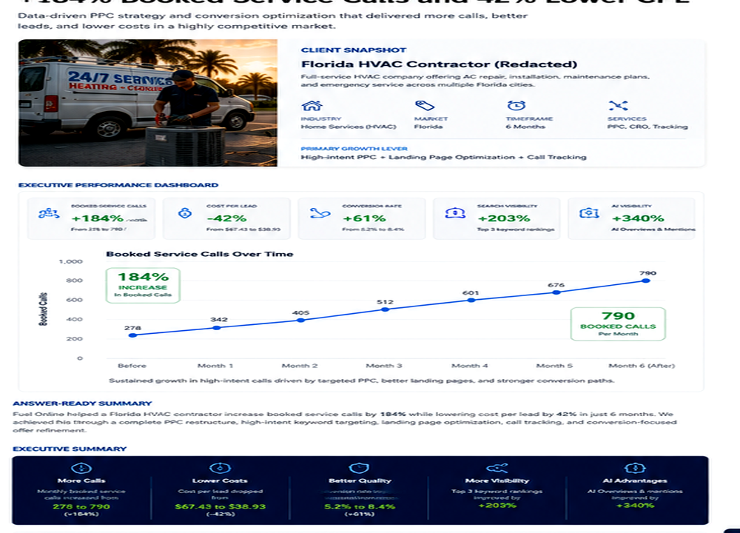This screenshot has height=533, width=740.
Task: Select the Month 6 data point on chart
Action: pos(646,281)
